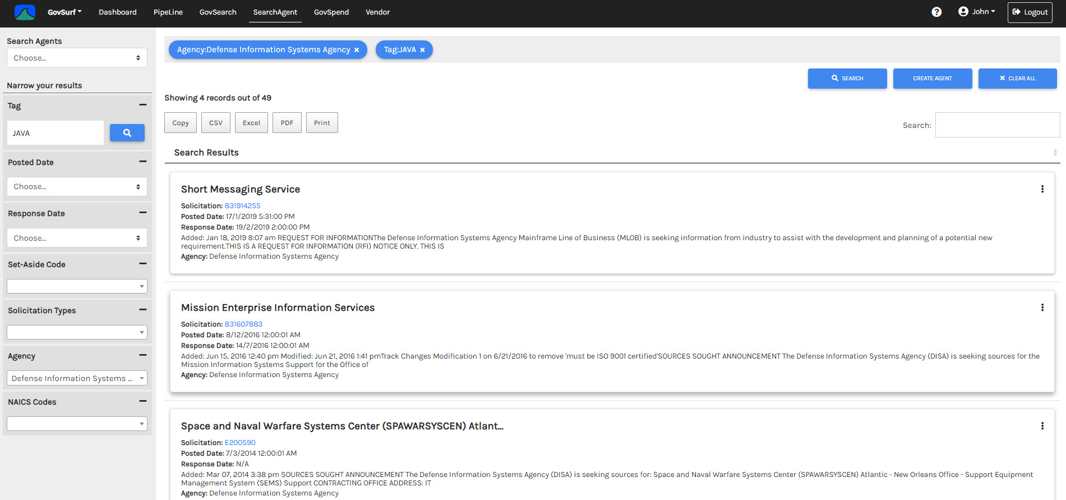Click the magnifier icon next to Tag input
The image size is (1066, 500).
(x=127, y=133)
